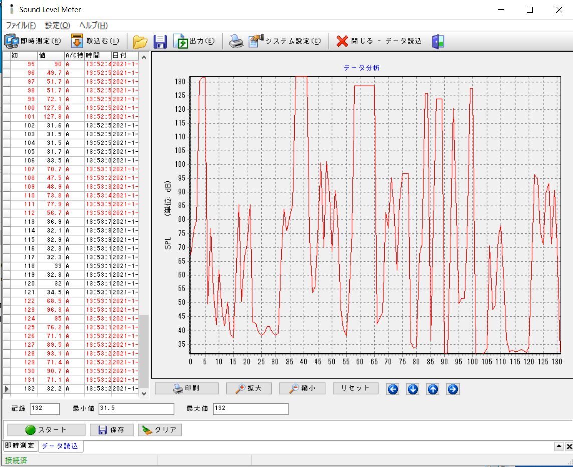The height and width of the screenshot is (467, 573).
Task: Click the green スタート start button
Action: click(x=46, y=430)
